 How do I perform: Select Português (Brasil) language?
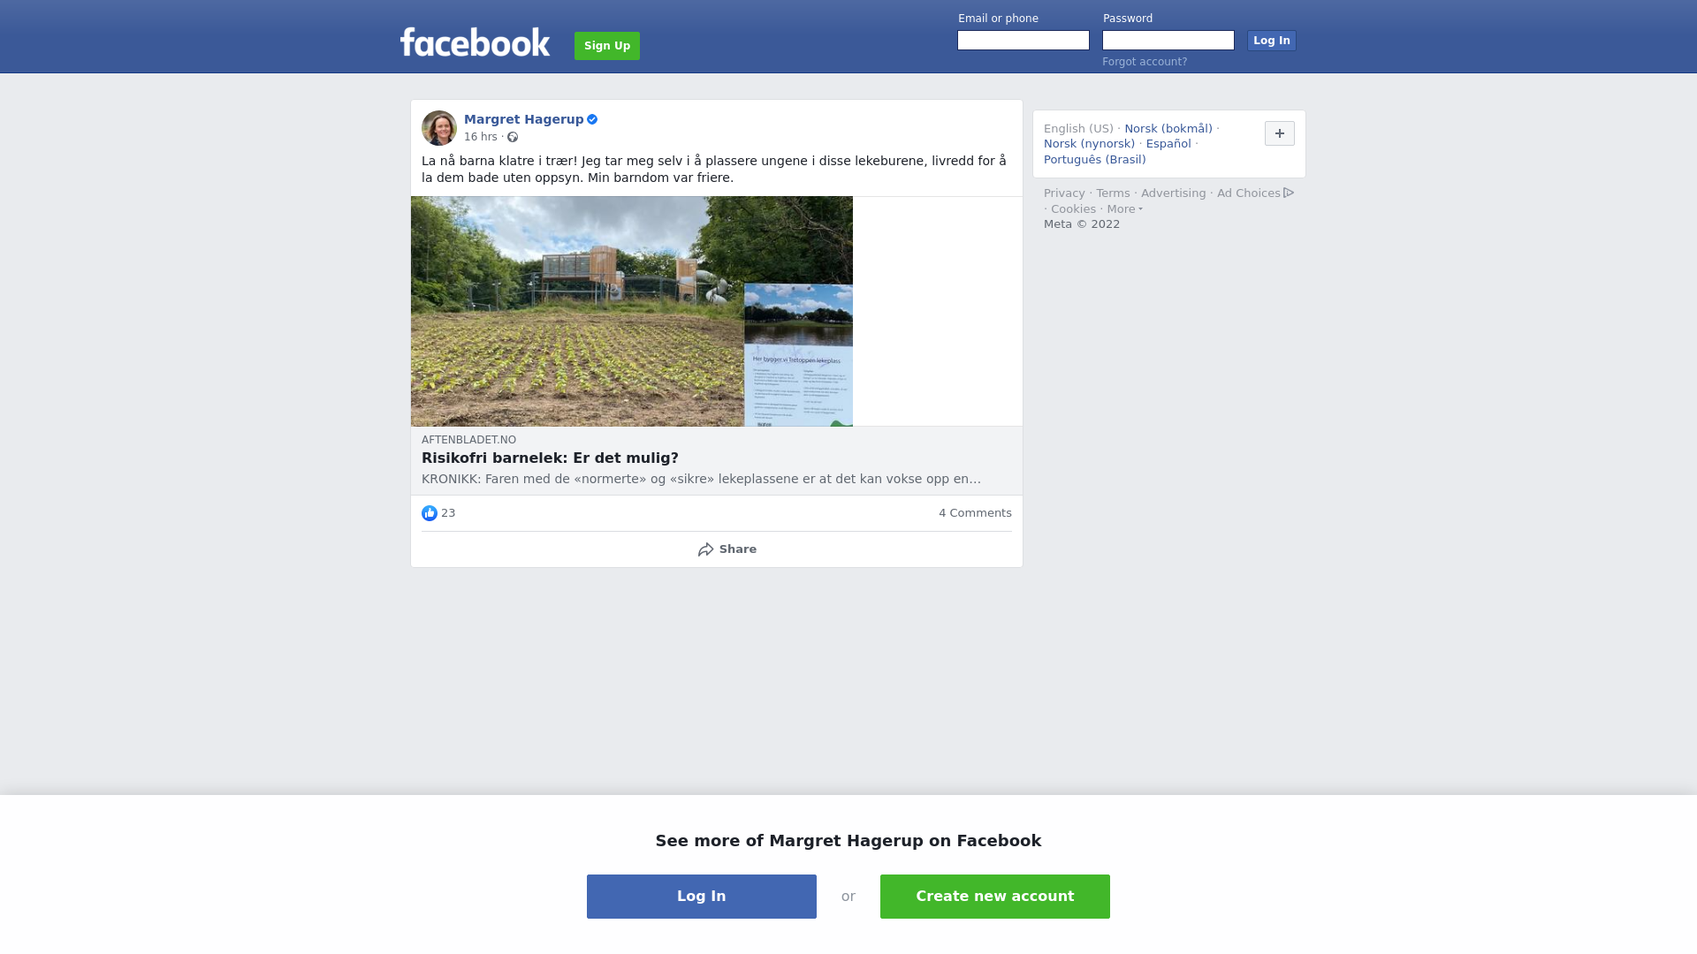point(1094,160)
